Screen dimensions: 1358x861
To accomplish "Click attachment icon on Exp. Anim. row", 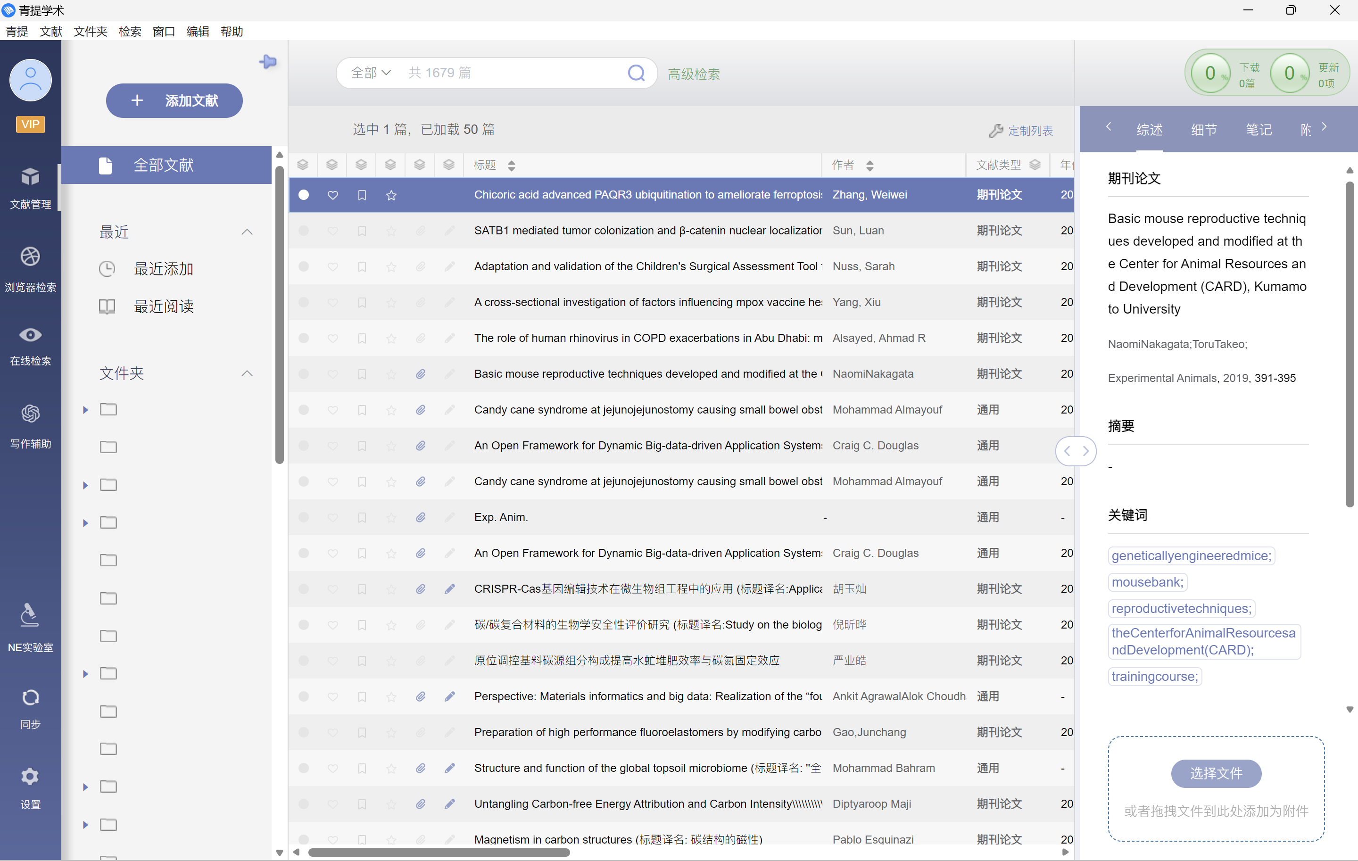I will pyautogui.click(x=420, y=517).
